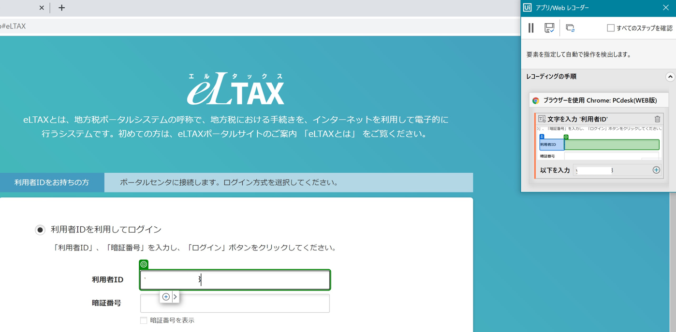
Task: Click the type-text icon beside '文字を入力'
Action: click(542, 119)
